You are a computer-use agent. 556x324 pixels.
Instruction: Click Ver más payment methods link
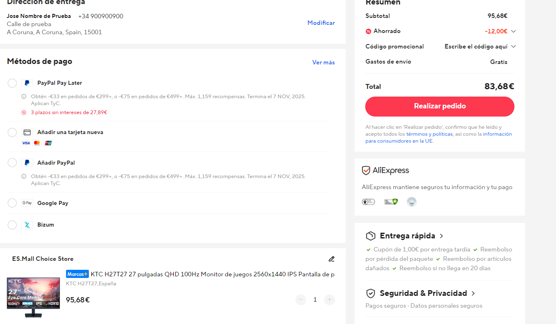(x=324, y=62)
